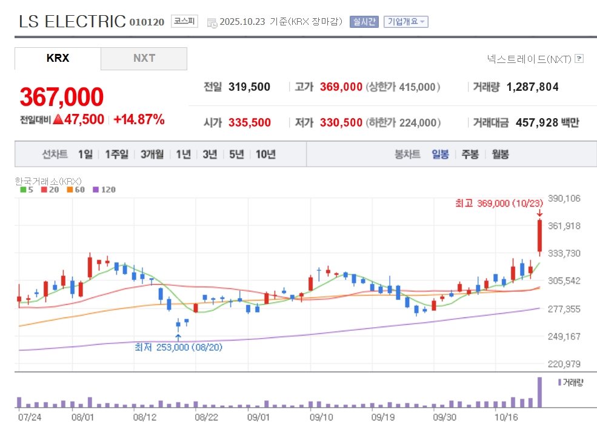Click the upper limit 상한가 415,000 text

(x=403, y=87)
